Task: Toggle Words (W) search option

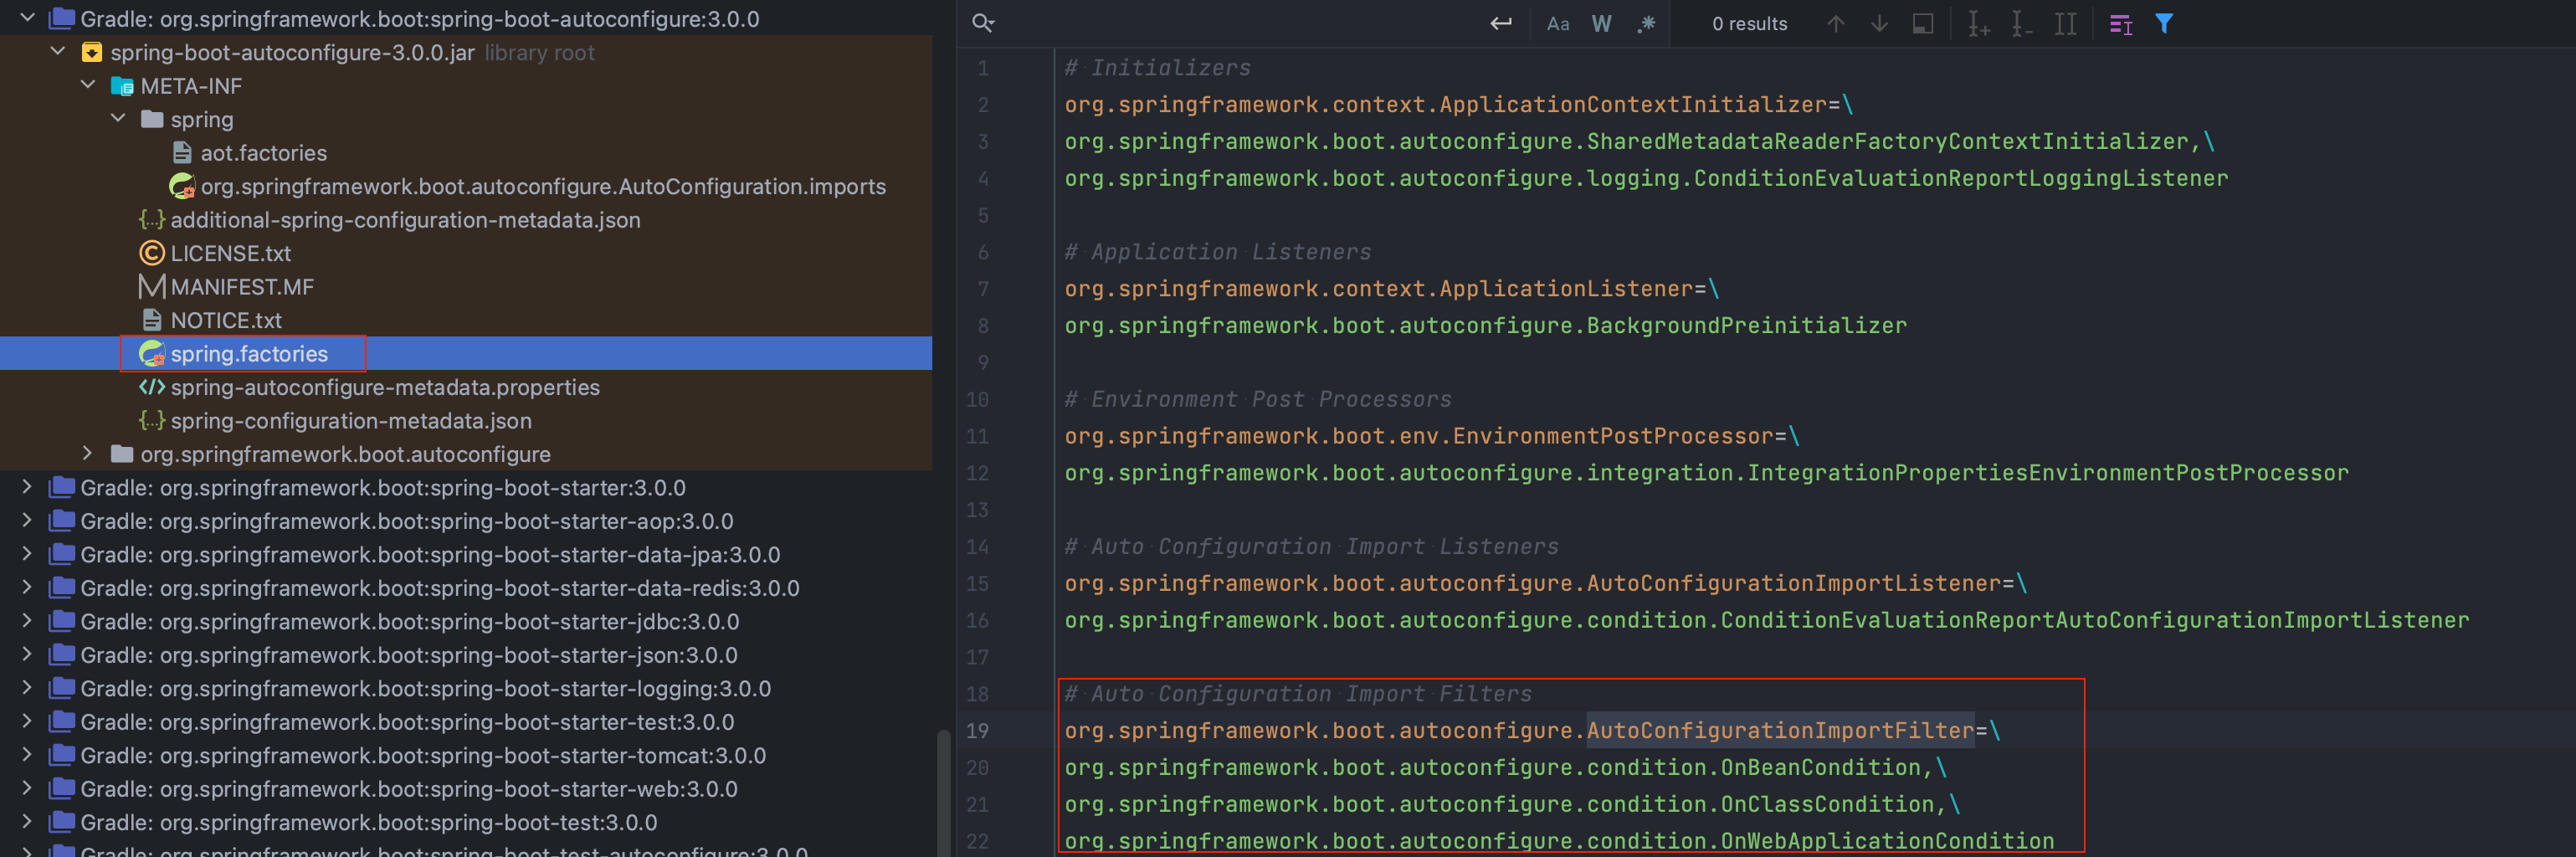Action: pyautogui.click(x=1601, y=23)
